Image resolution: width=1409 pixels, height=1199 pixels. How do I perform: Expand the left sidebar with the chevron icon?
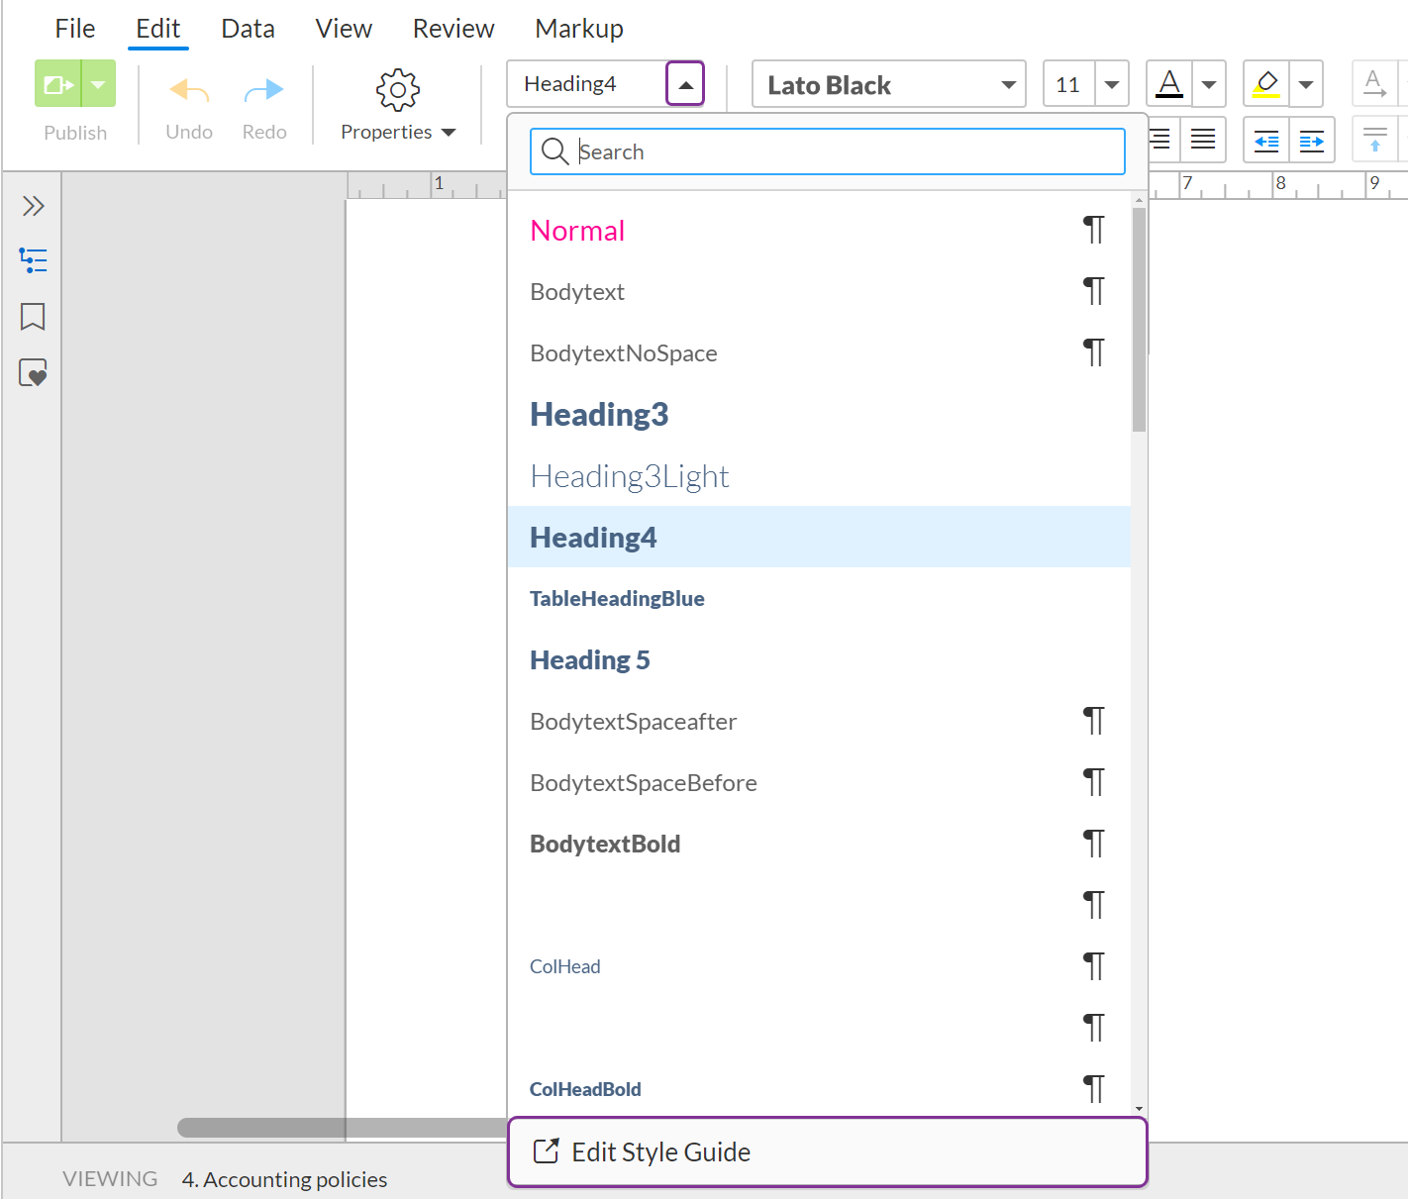click(x=33, y=206)
